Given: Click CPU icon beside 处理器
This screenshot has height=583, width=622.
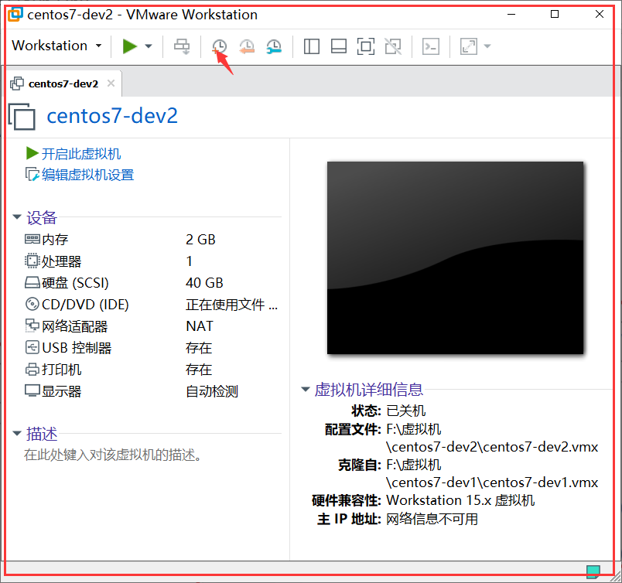Looking at the screenshot, I should click(x=32, y=261).
